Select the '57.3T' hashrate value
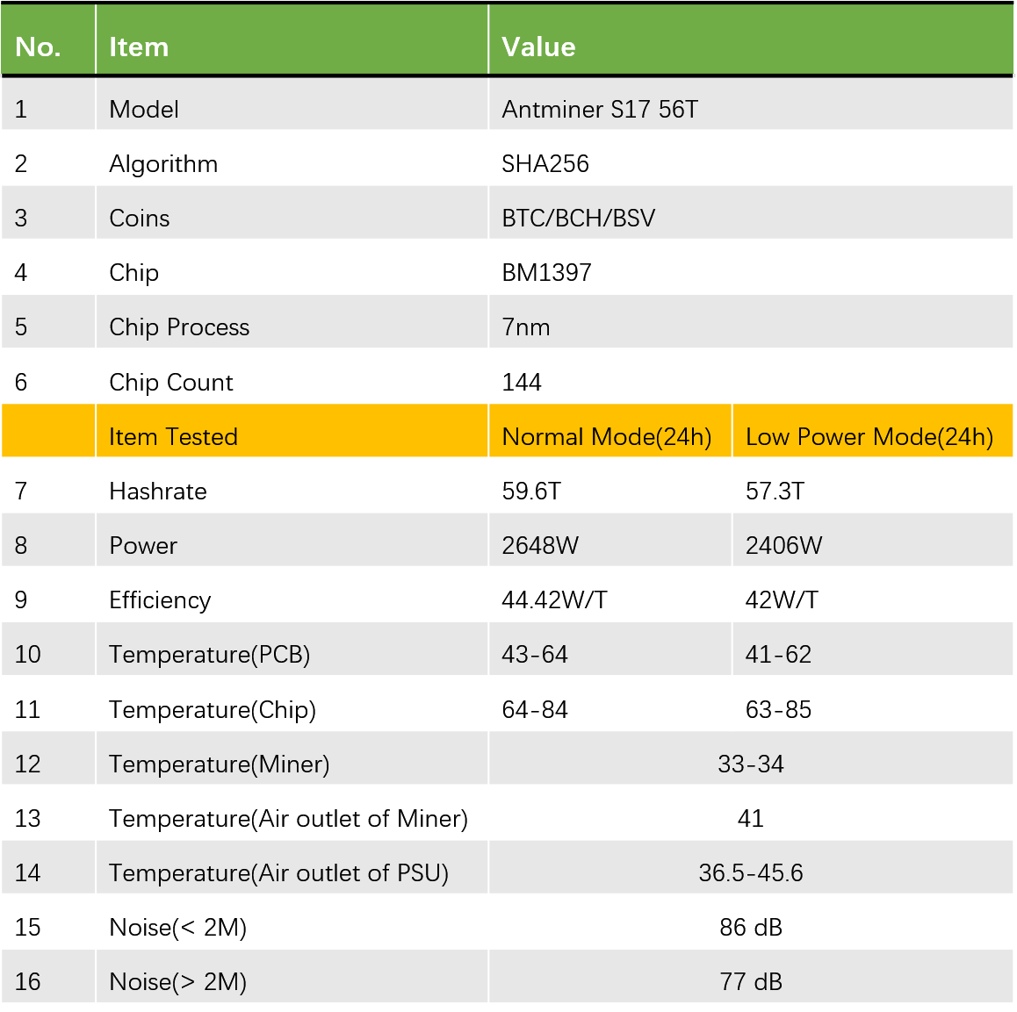The image size is (1017, 1012). coord(775,492)
